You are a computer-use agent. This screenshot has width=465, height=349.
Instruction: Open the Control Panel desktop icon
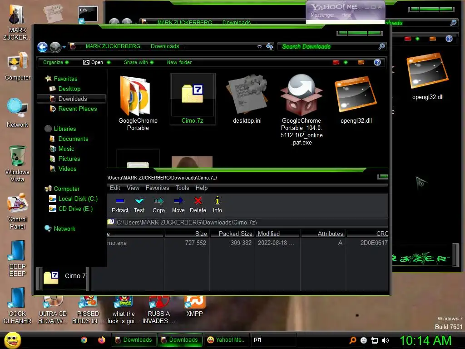point(18,211)
